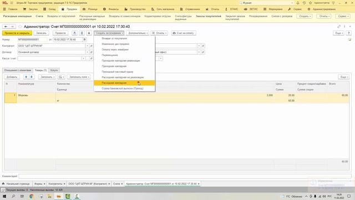
Task: Select the Морковь table row cell
Action: coord(36,95)
